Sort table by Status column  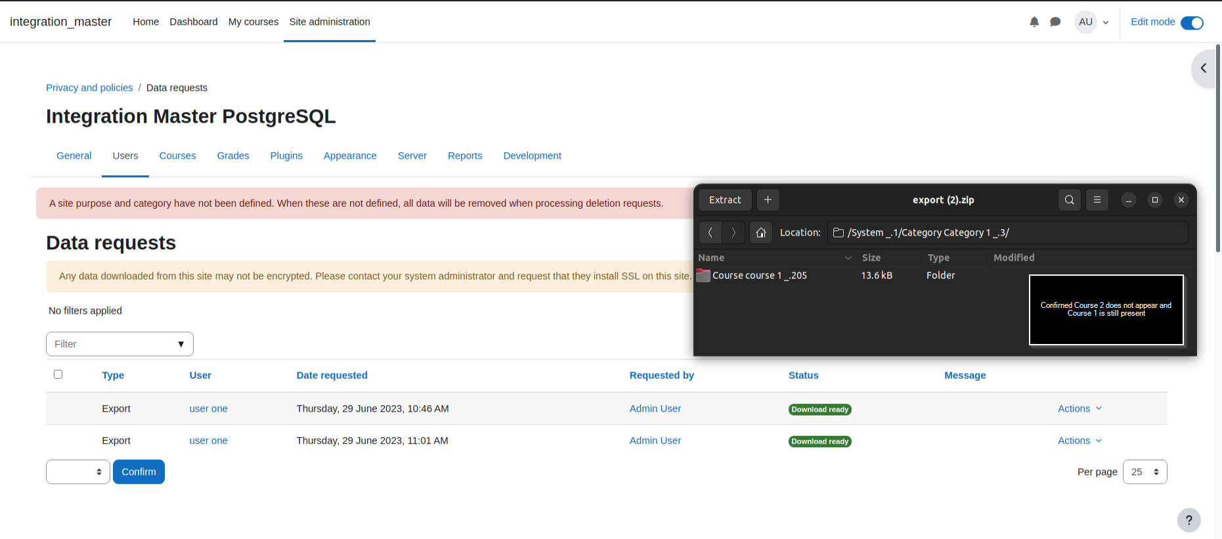click(x=804, y=375)
